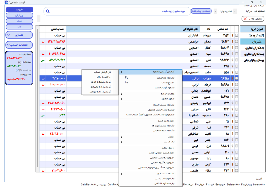The width and height of the screenshot is (270, 187).
Task: Click the حذف button
Action: pyautogui.click(x=20, y=21)
